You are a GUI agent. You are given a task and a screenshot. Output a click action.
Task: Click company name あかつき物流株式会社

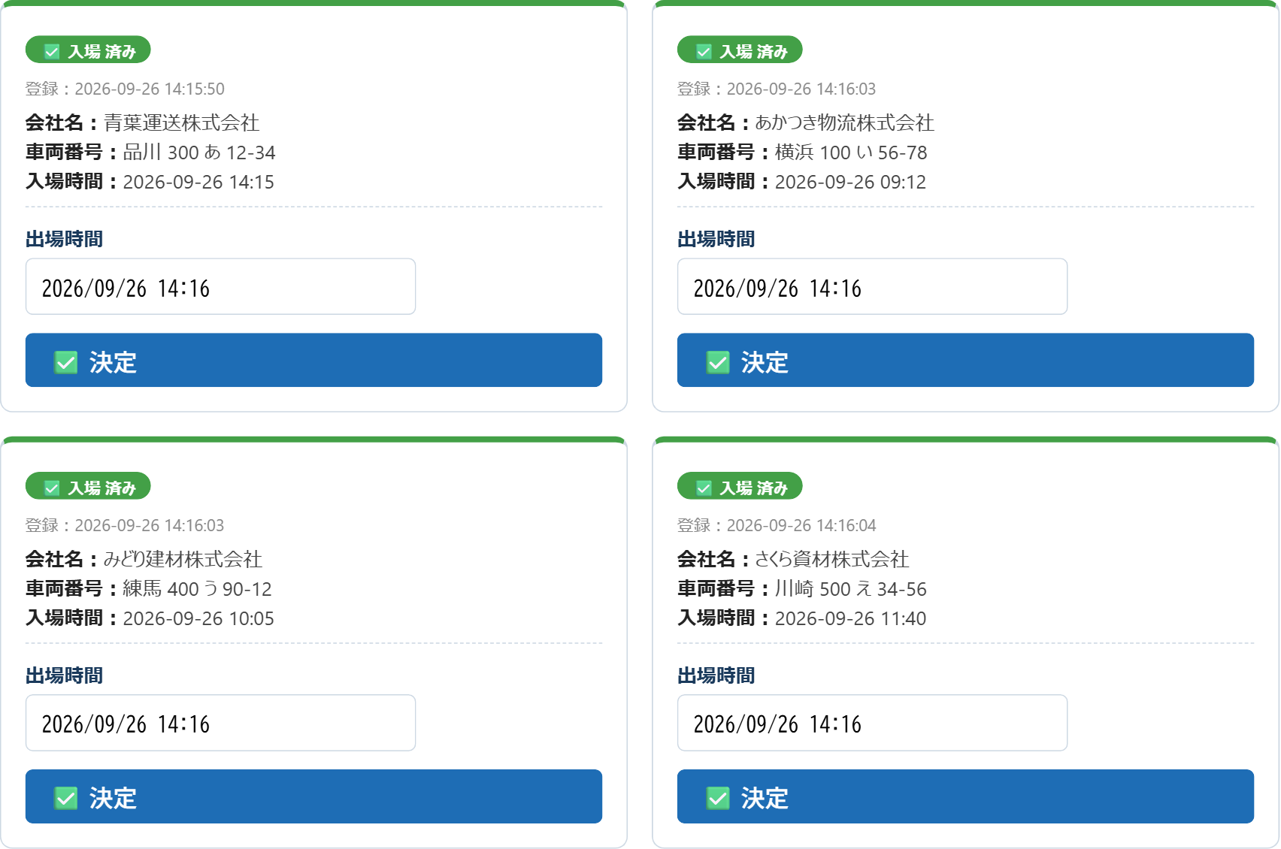click(844, 122)
